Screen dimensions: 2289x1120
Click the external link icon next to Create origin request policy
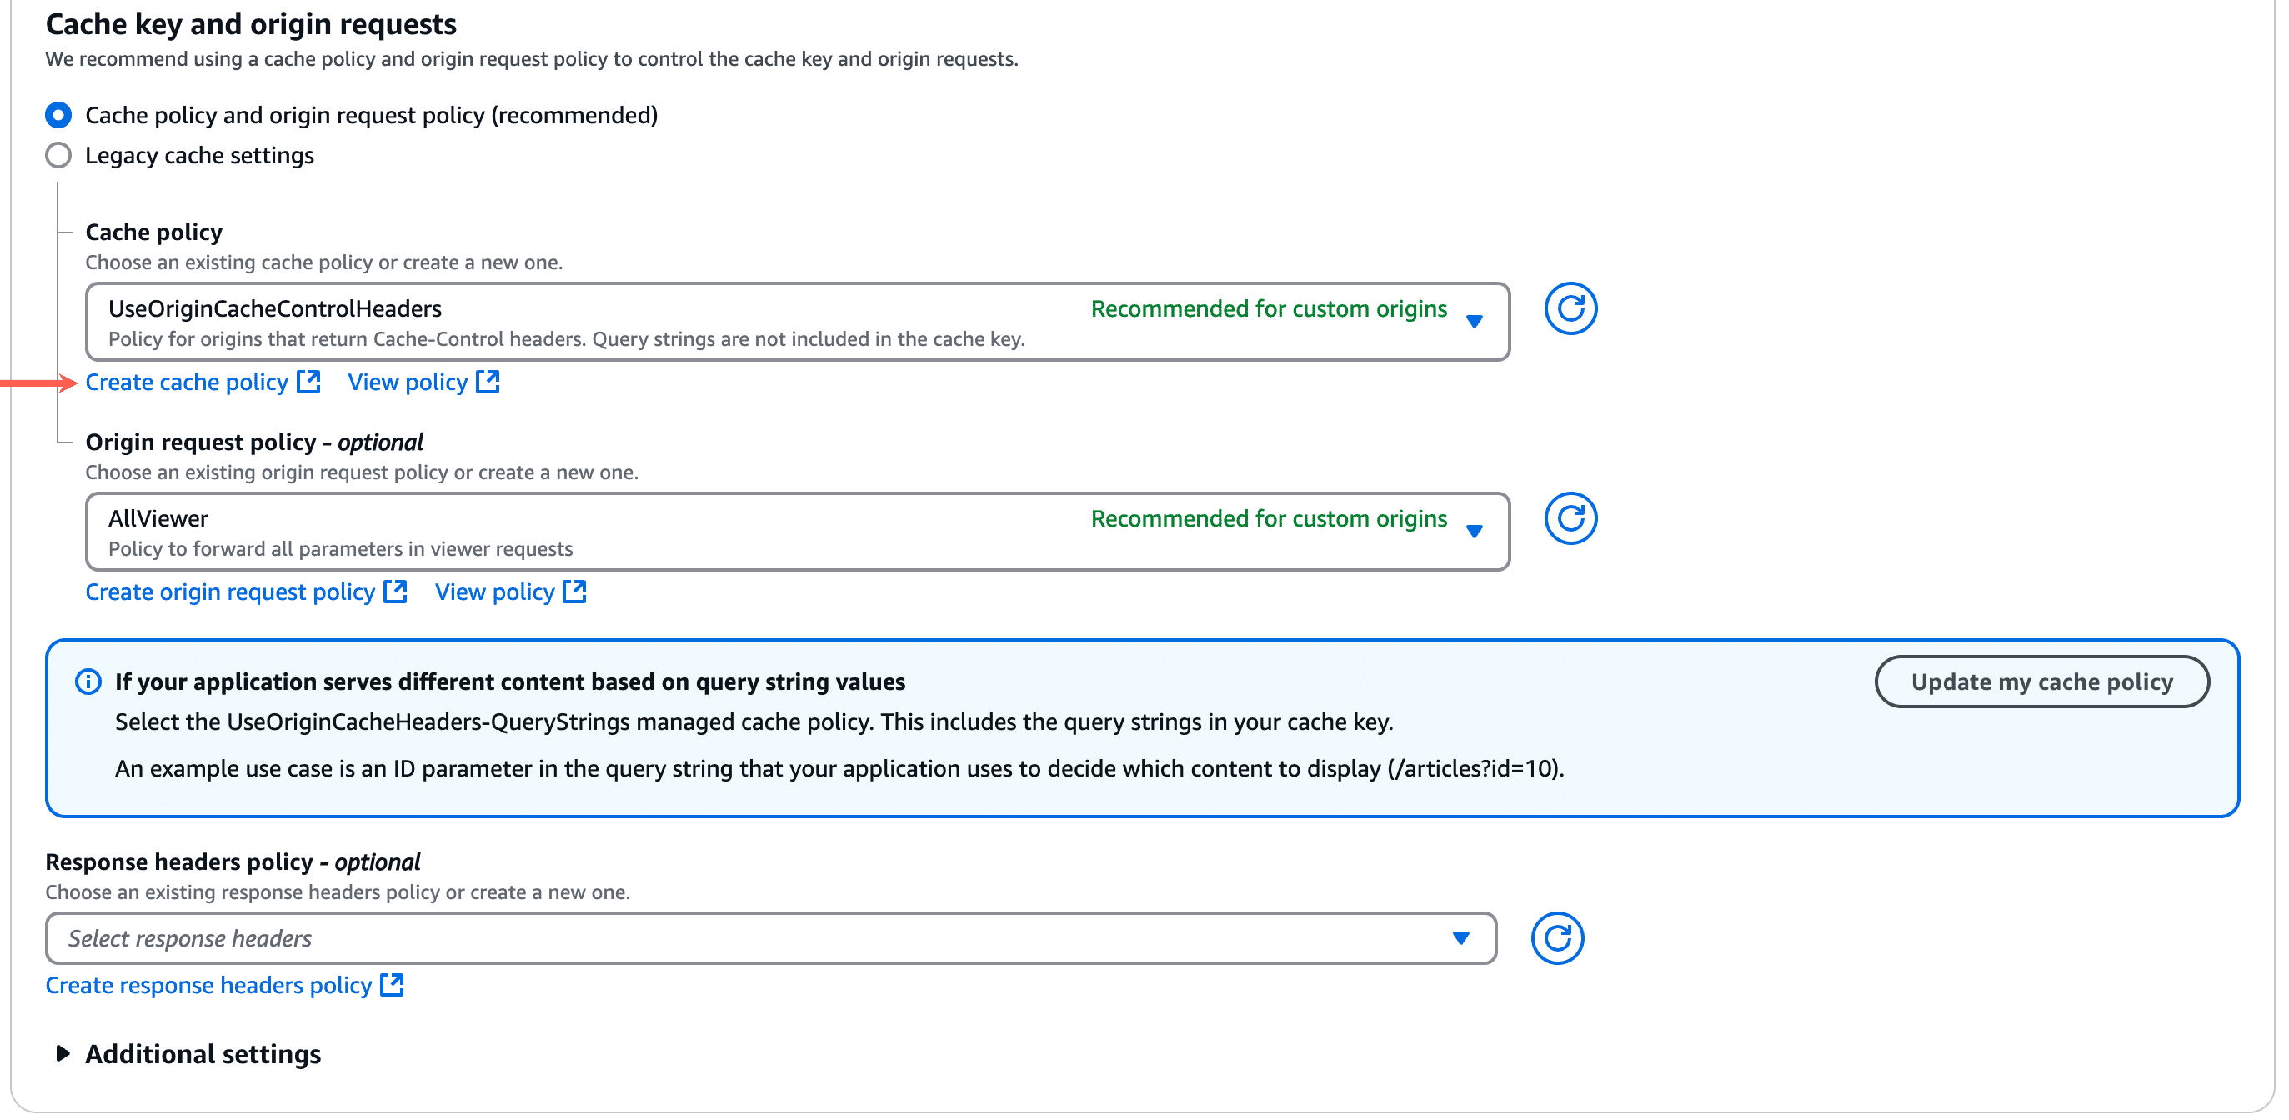tap(396, 591)
